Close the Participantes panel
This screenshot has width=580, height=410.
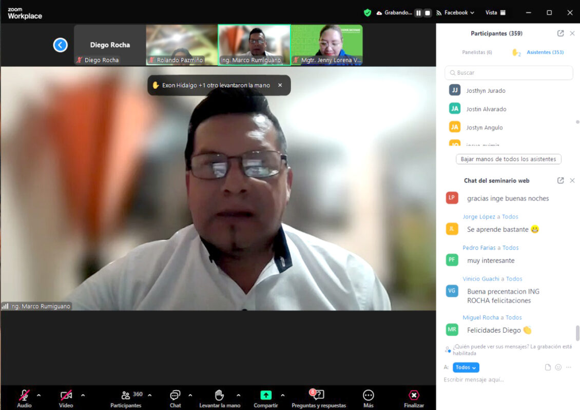572,33
